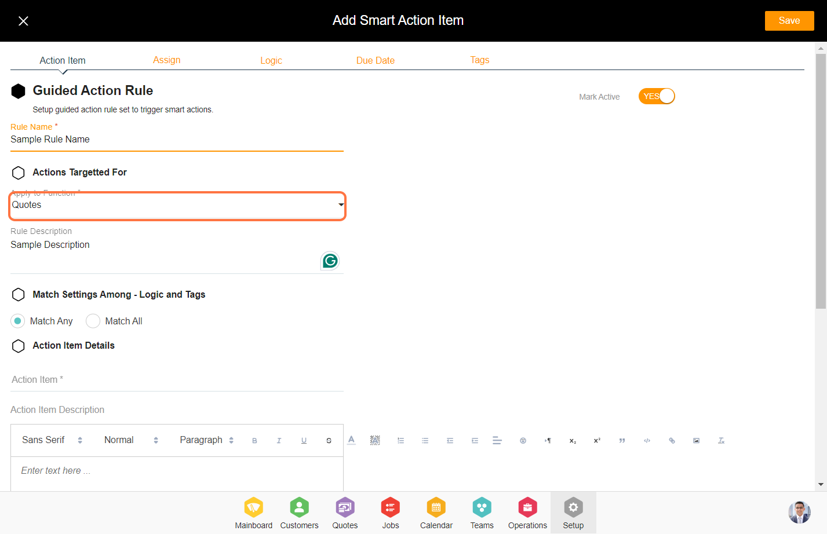The image size is (827, 534).
Task: Open the Jobs module
Action: [391, 513]
